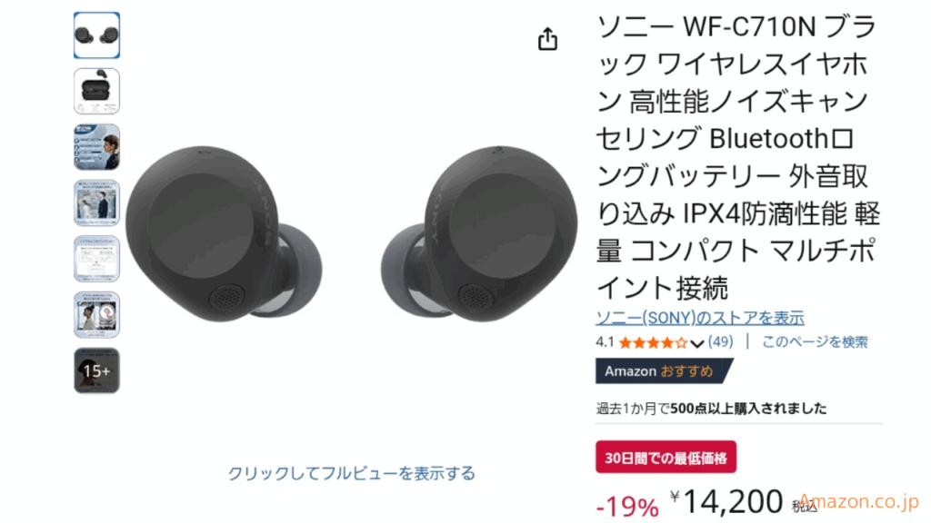Viewport: 931px width, 523px height.
Task: Click the Amazon おすすめ badge
Action: coord(665,371)
